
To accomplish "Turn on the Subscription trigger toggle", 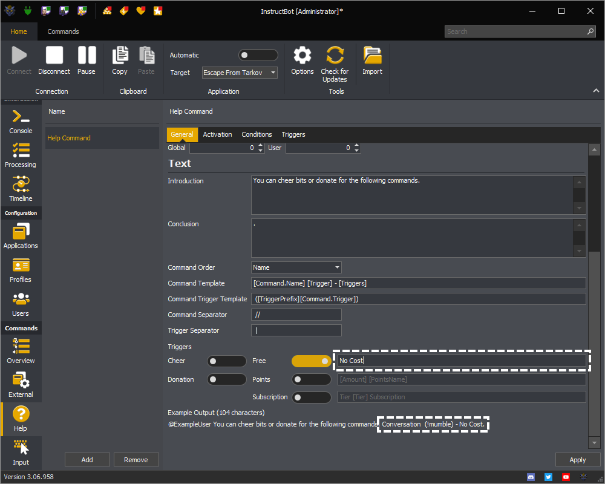I will (x=311, y=397).
